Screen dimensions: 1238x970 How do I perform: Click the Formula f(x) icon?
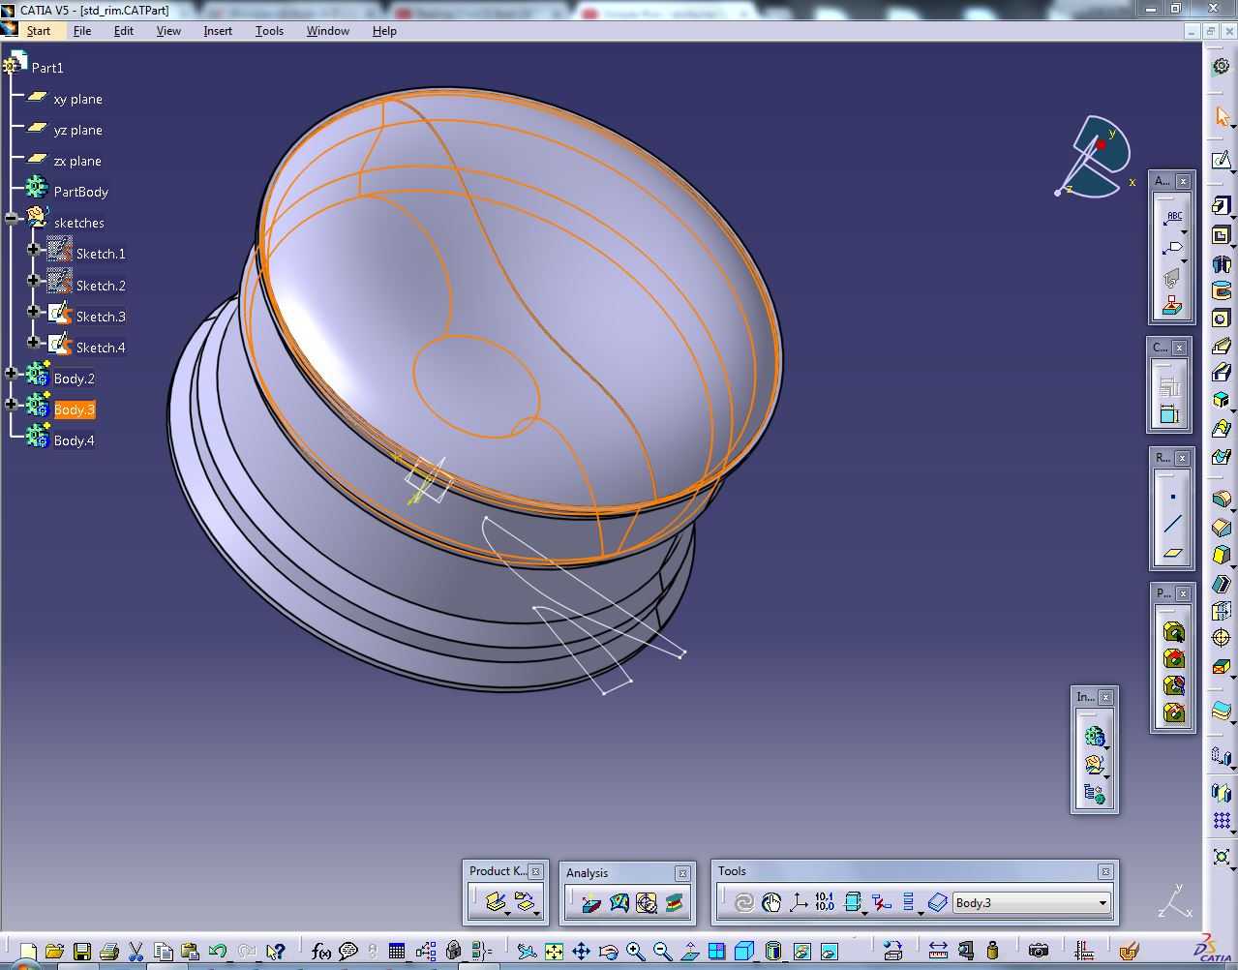click(x=321, y=952)
